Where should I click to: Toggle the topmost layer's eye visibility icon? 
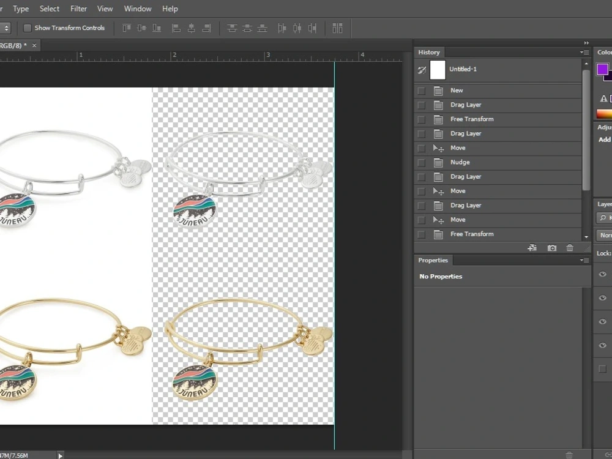point(603,274)
